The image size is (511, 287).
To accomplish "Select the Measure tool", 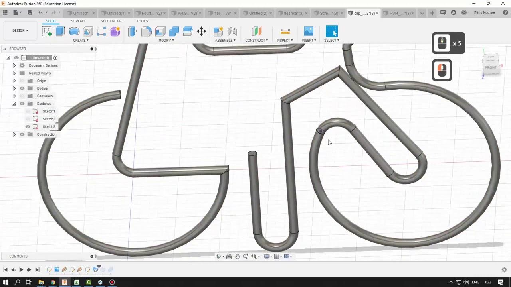I will point(285,31).
